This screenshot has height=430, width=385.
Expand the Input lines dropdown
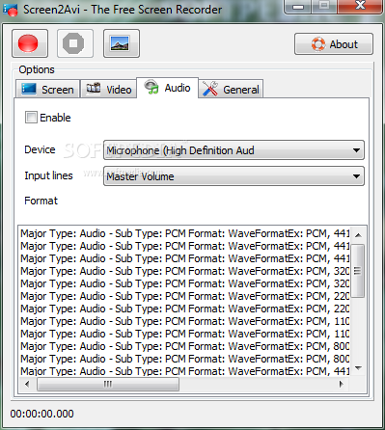click(x=234, y=176)
